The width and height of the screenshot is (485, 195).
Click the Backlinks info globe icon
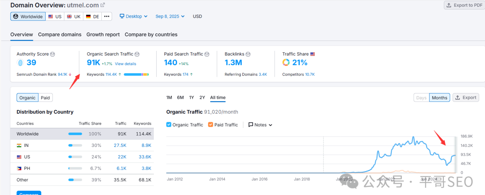[x=248, y=54]
